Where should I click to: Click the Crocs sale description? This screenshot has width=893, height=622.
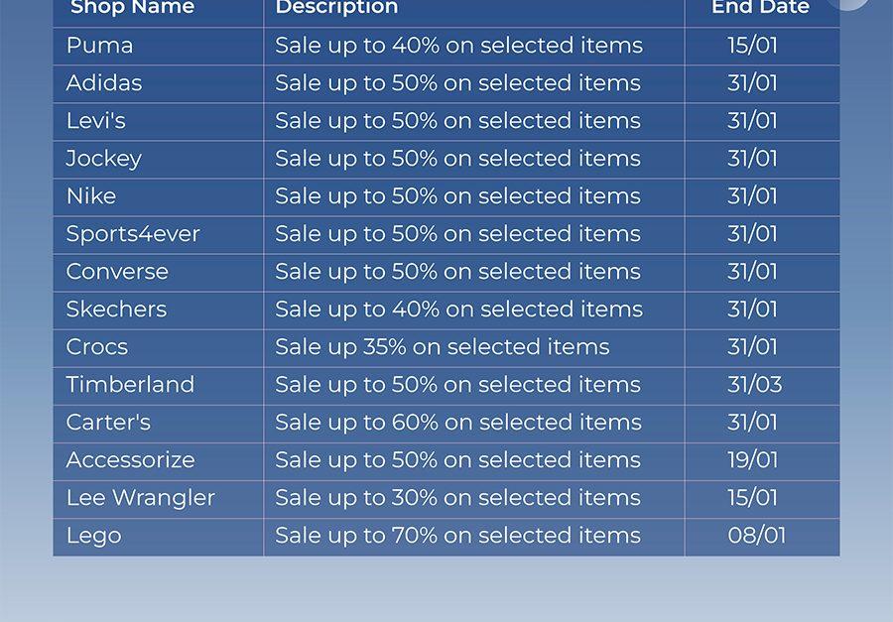[x=442, y=347]
